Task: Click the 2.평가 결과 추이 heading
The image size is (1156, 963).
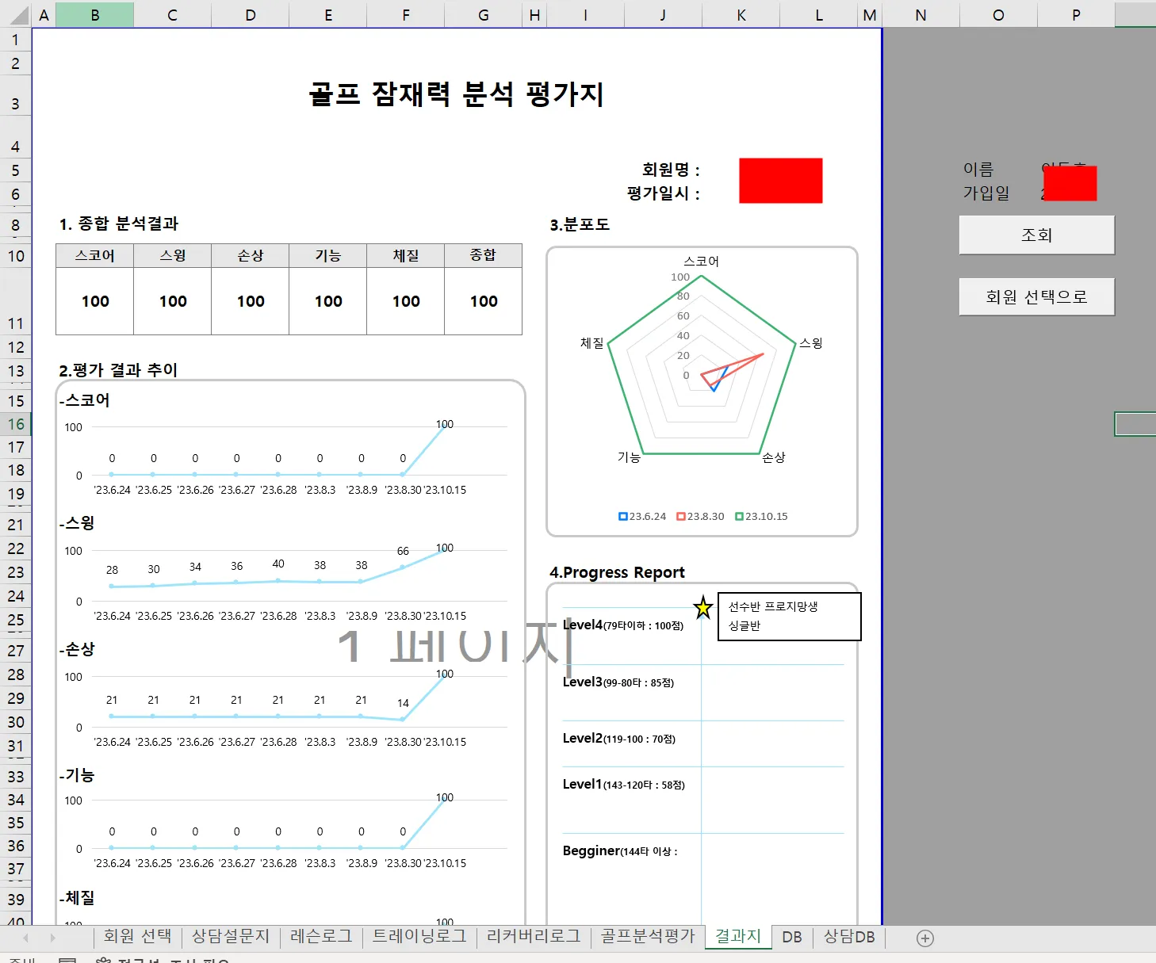Action: tap(118, 370)
